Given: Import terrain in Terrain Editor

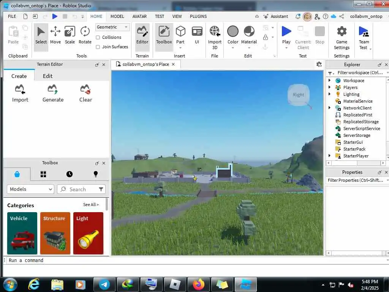Looking at the screenshot, I should tap(20, 94).
